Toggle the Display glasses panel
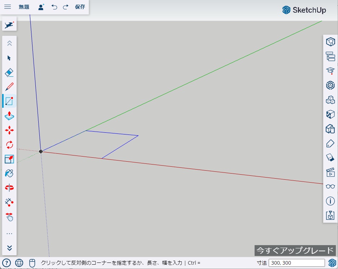The image size is (338, 269). [x=330, y=187]
